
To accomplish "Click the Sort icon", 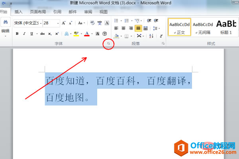I will (151, 36).
